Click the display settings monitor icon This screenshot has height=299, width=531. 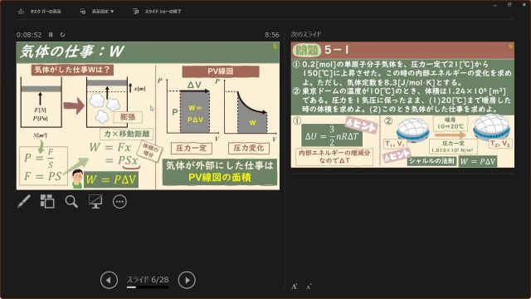pos(83,11)
